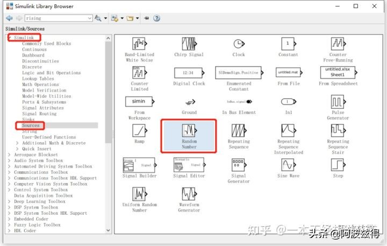Viewport: 387px width, 246px height.
Task: Expand the Audio System Toolbox library
Action: pos(9,160)
